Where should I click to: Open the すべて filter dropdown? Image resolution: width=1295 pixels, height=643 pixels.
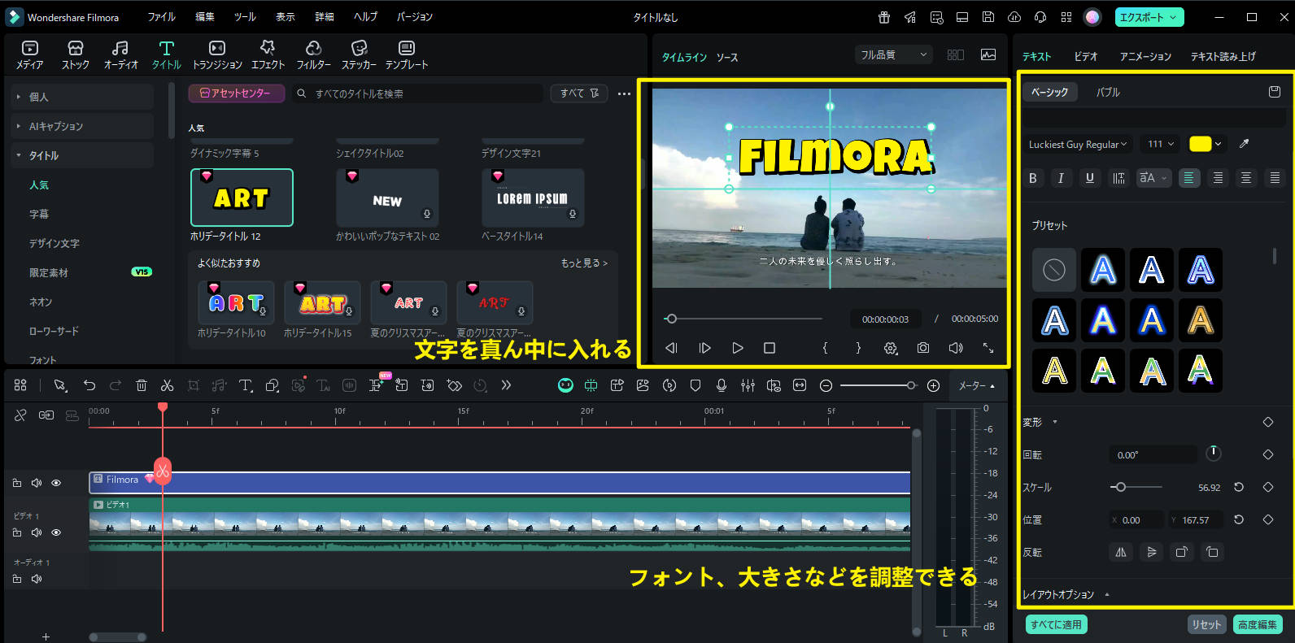[579, 93]
